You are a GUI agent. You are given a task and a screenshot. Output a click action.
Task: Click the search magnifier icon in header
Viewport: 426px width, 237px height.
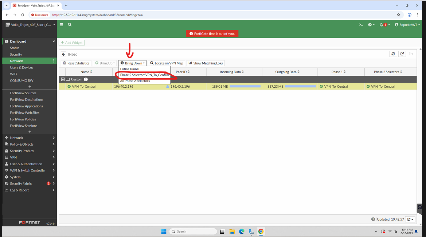[70, 25]
